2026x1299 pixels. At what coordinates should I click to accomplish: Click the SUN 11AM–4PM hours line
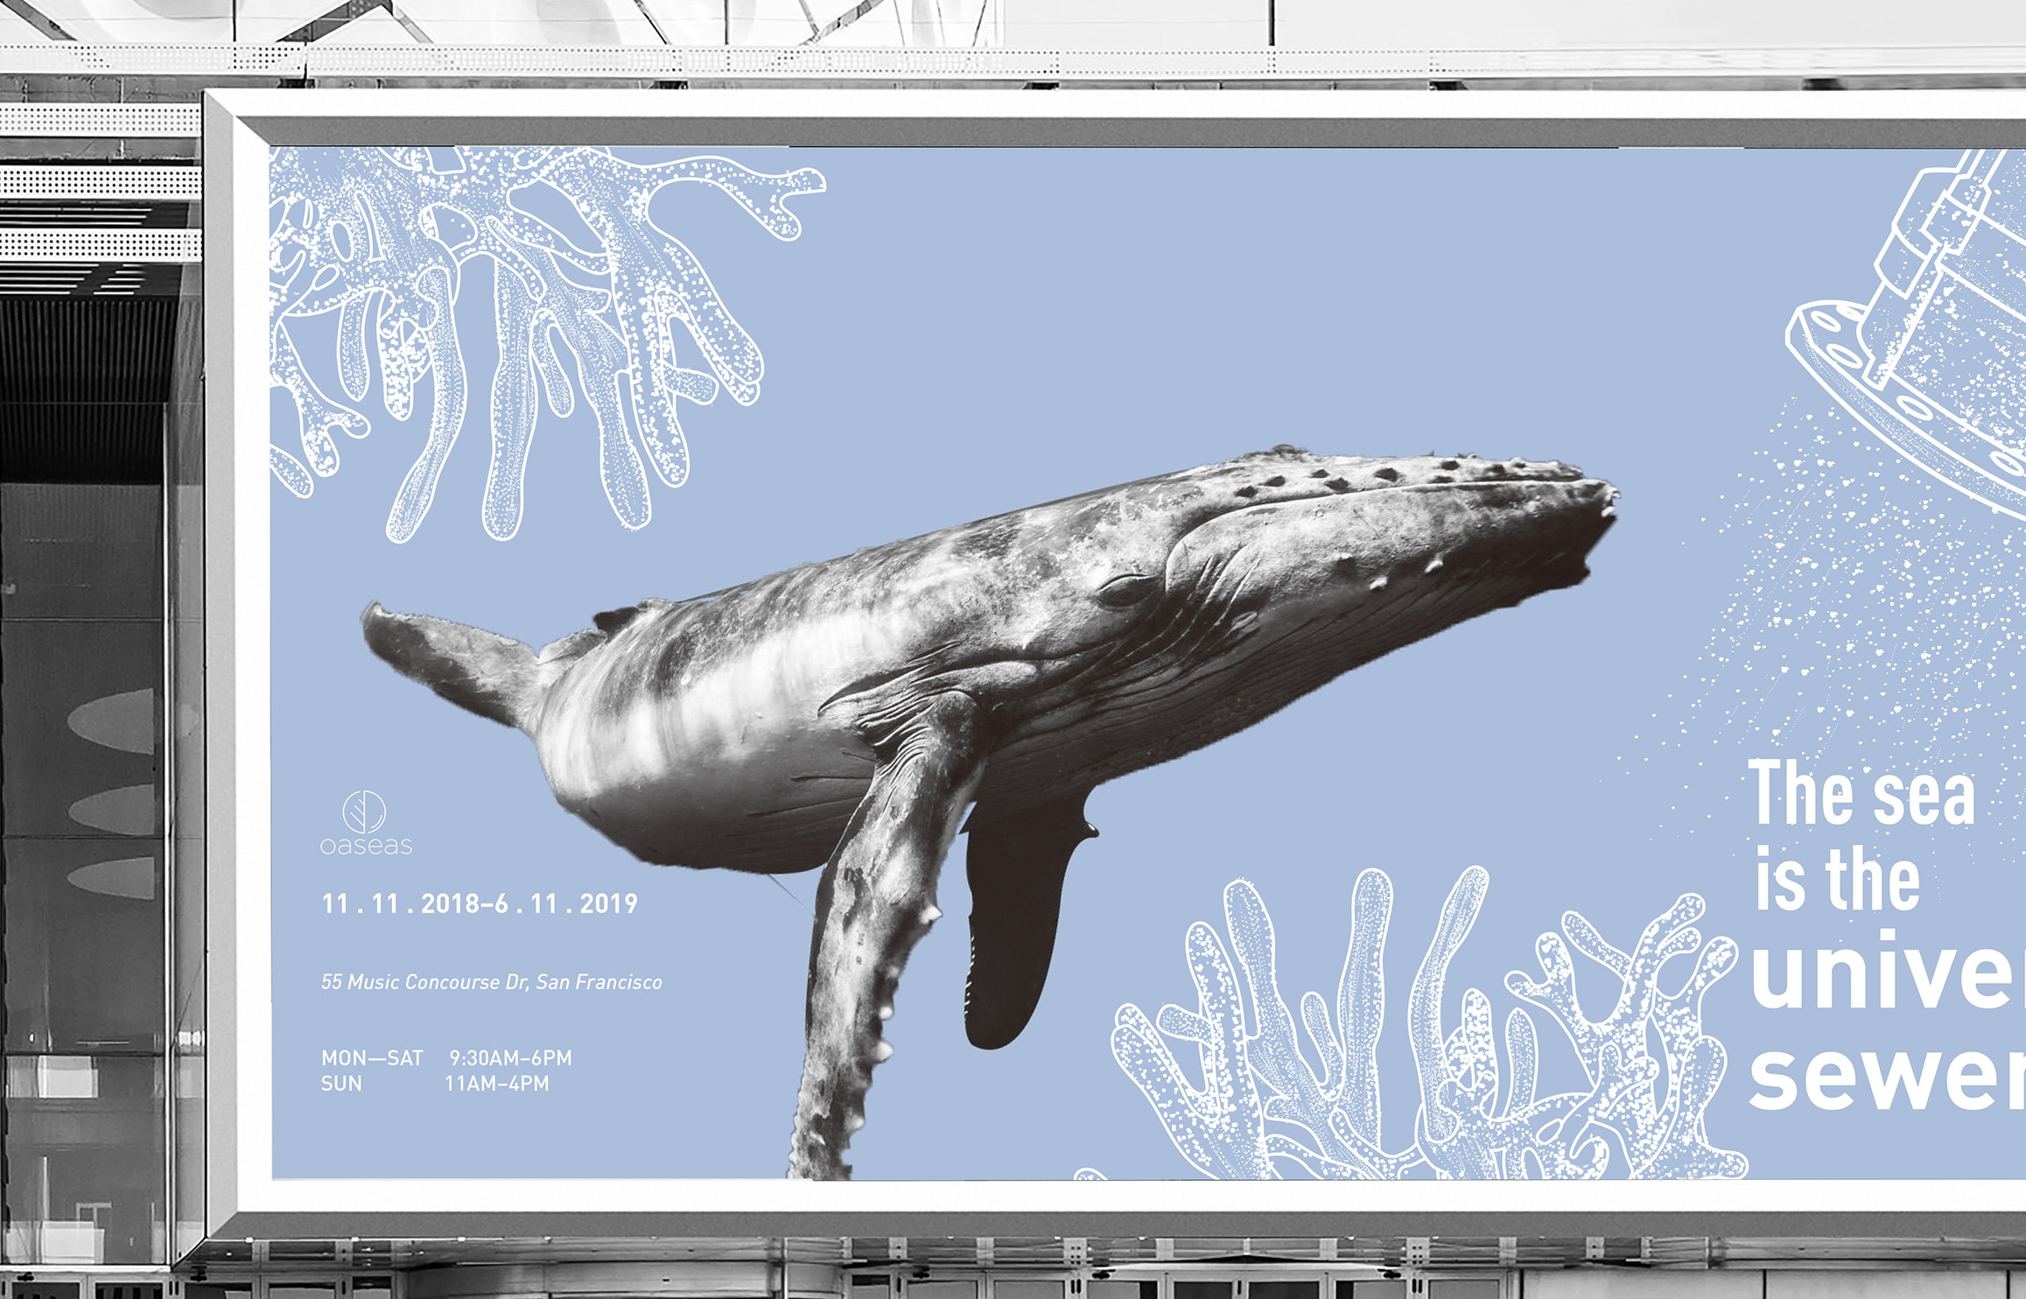pyautogui.click(x=435, y=1084)
